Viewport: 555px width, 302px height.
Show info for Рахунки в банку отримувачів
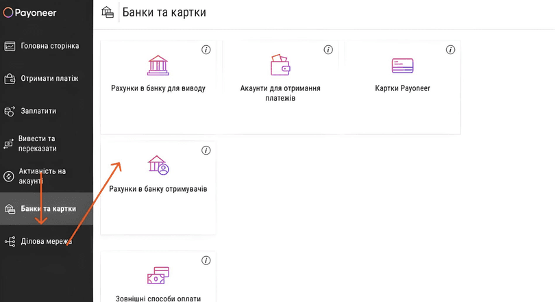coord(206,151)
